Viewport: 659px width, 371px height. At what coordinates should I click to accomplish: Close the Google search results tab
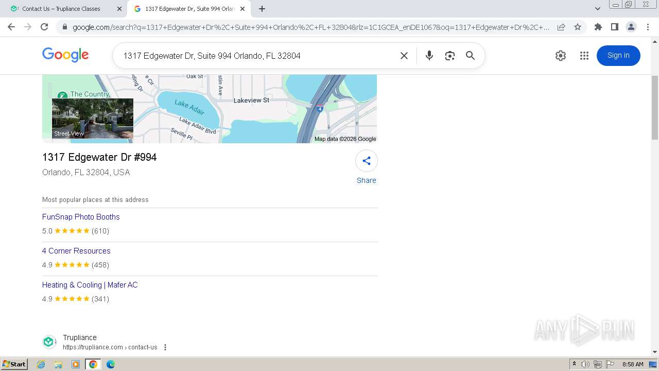[x=242, y=9]
